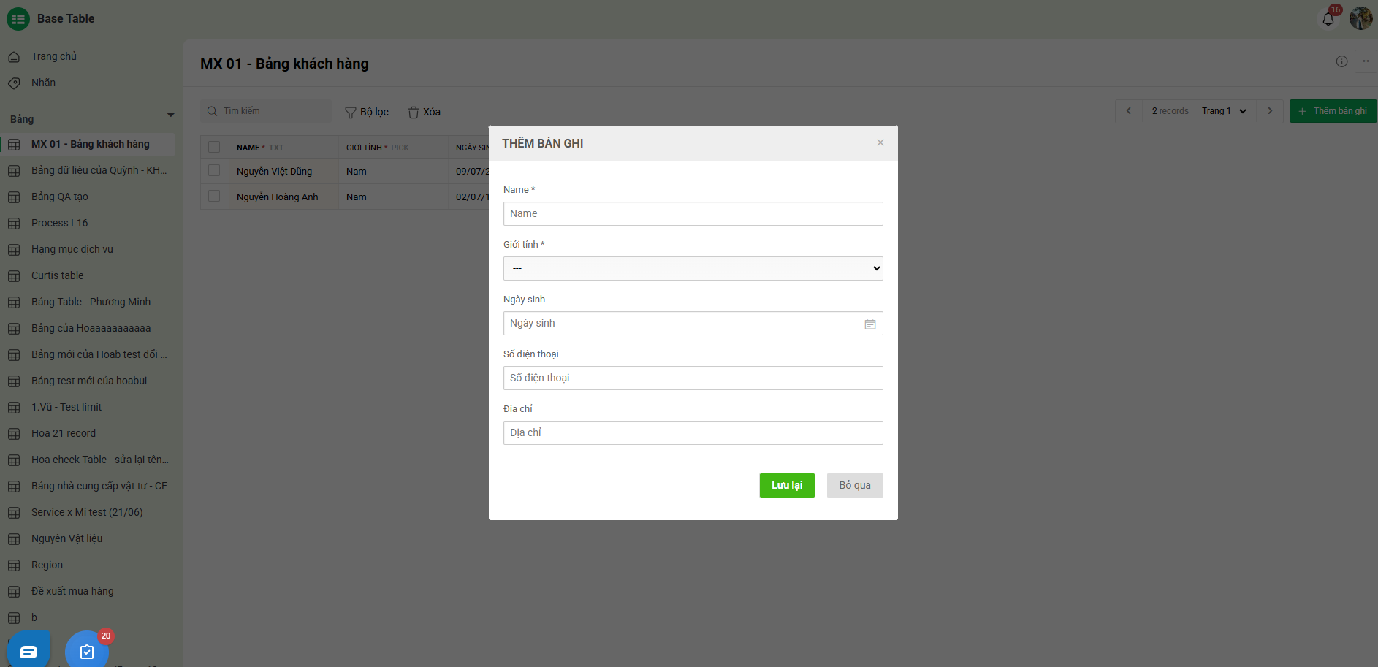This screenshot has width=1378, height=667.
Task: Click the Nhãn tag icon
Action: (x=14, y=83)
